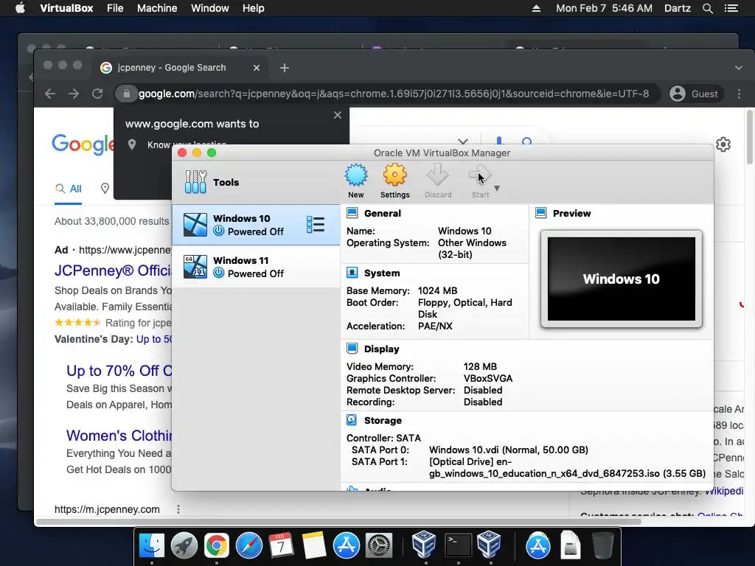Open Google search settings gear

723,144
